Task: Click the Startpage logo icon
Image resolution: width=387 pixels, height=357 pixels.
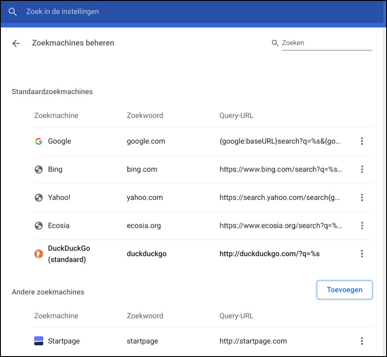Action: pyautogui.click(x=38, y=341)
